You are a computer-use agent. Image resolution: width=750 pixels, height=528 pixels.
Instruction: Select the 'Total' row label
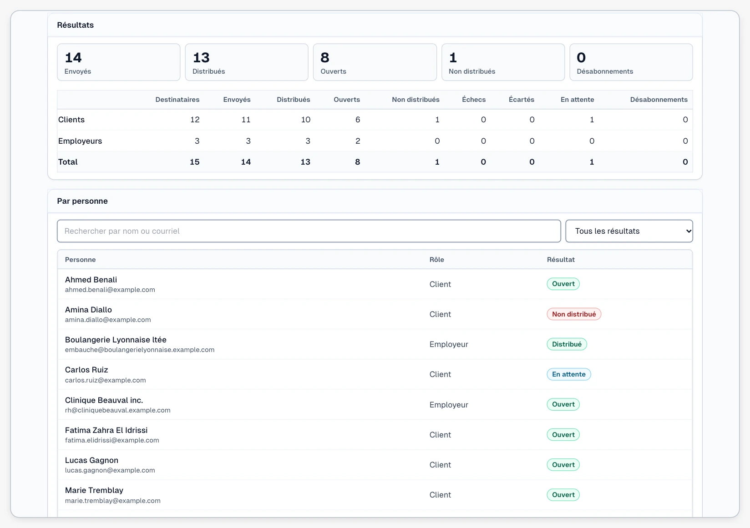[x=68, y=162]
